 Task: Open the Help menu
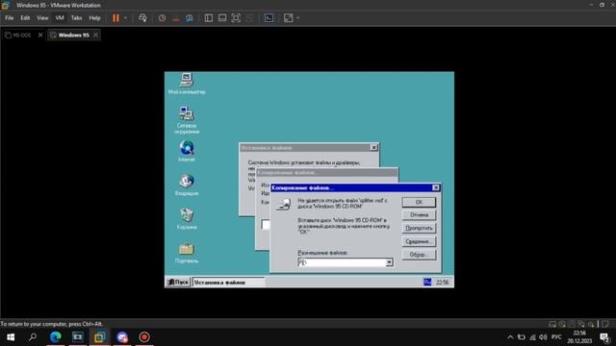pos(94,18)
